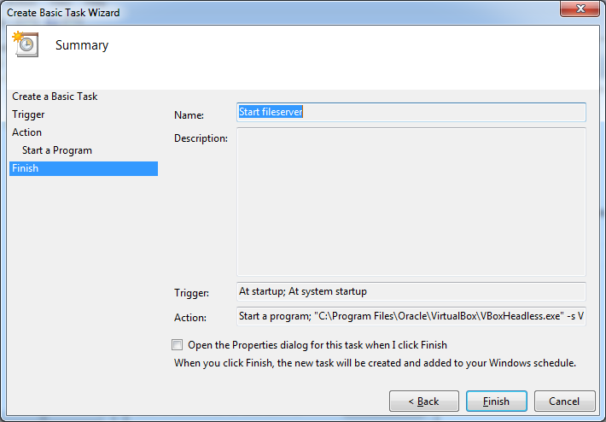
Task: Click the 'When you click Finish' notice text
Action: [x=375, y=363]
